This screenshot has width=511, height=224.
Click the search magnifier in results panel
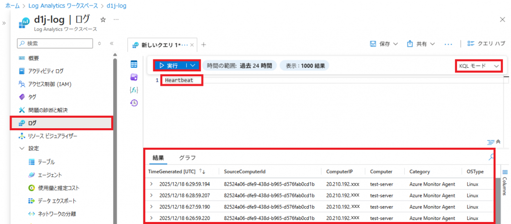tap(492, 157)
